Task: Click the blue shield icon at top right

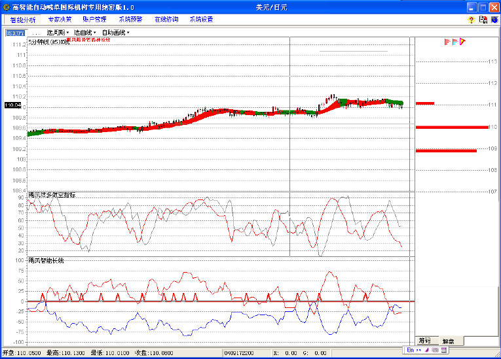Action: pos(494,20)
